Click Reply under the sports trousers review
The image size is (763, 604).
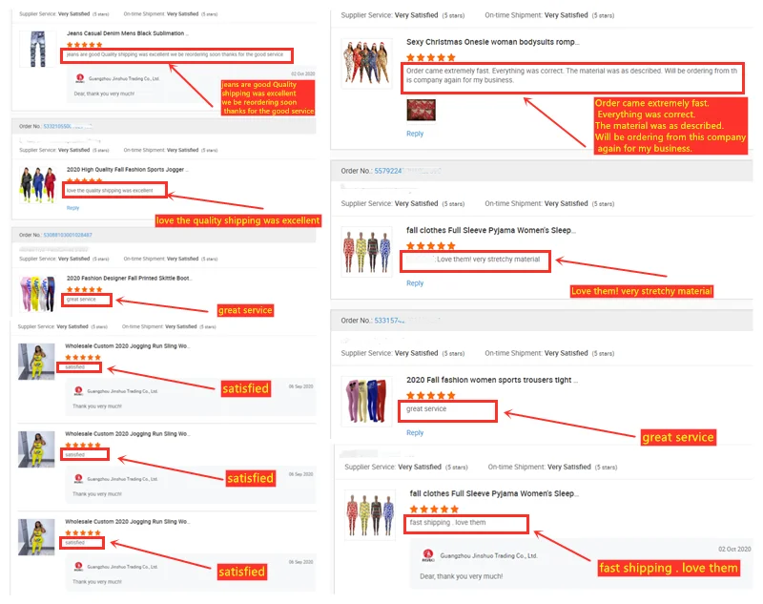[415, 432]
